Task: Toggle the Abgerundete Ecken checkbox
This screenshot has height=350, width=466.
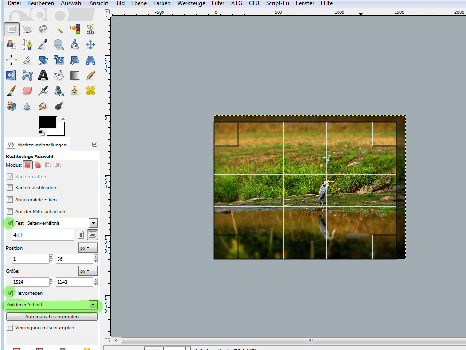Action: (10, 199)
